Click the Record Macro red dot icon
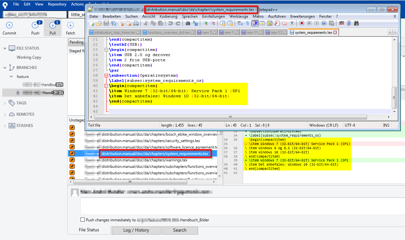This screenshot has width=405, height=240. [x=302, y=23]
